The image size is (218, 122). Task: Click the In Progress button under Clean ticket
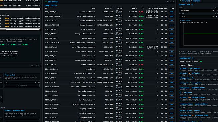[x=22, y=85]
